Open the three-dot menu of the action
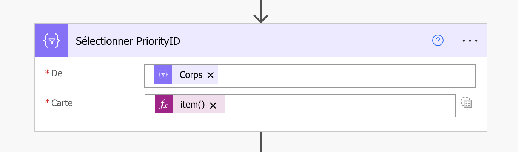Viewport: 518px width, 152px height. click(x=470, y=41)
